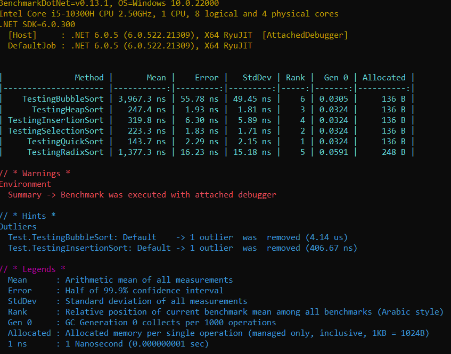Select the TestingHeapSort method name
Viewport: 451px width, 354px height.
pyautogui.click(x=68, y=110)
